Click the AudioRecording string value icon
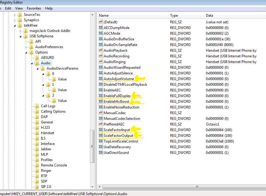This screenshot has height=196, width=266. coord(101,56)
